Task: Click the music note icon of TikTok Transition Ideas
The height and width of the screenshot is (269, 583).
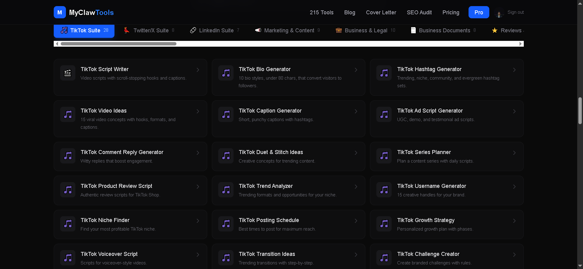Action: (x=226, y=258)
